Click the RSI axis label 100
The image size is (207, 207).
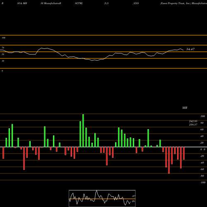pyautogui.click(x=4, y=38)
